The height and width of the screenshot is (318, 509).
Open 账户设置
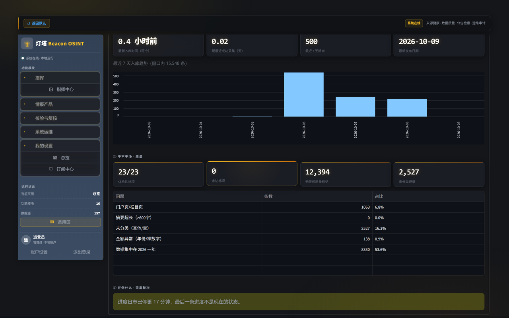click(x=39, y=252)
